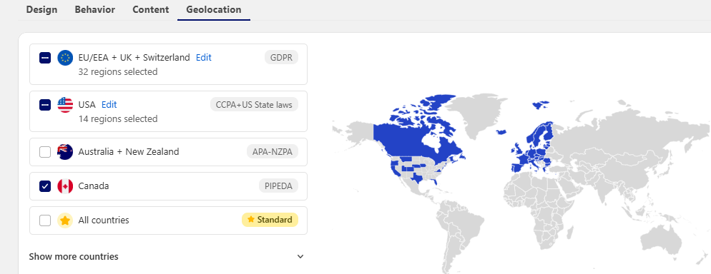
Task: Click the EU flag icon
Action: [x=65, y=57]
